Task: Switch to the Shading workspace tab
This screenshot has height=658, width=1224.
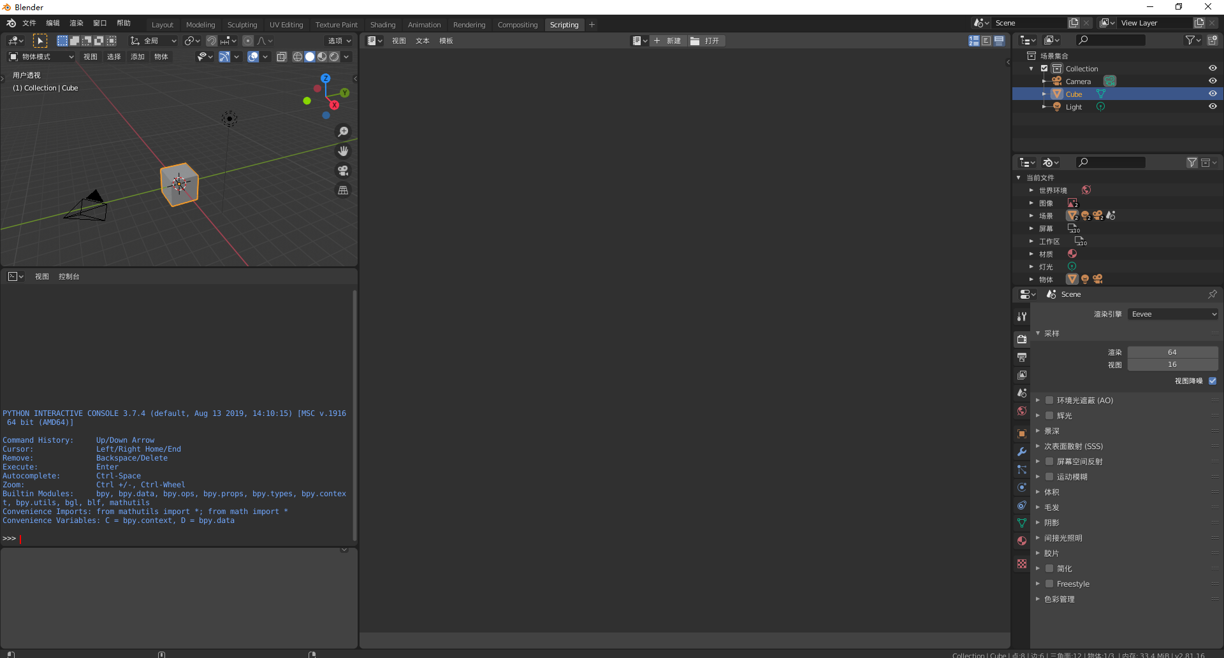Action: point(382,24)
